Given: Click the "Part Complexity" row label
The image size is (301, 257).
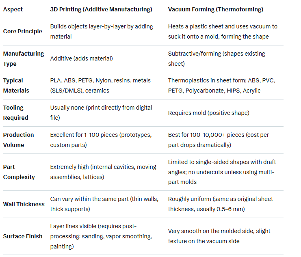Looking at the screenshot, I should coord(19,172).
